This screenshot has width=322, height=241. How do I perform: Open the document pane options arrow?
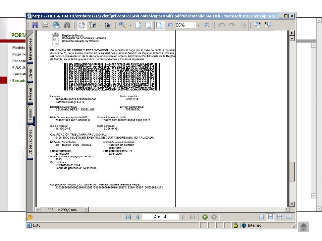pos(292,33)
